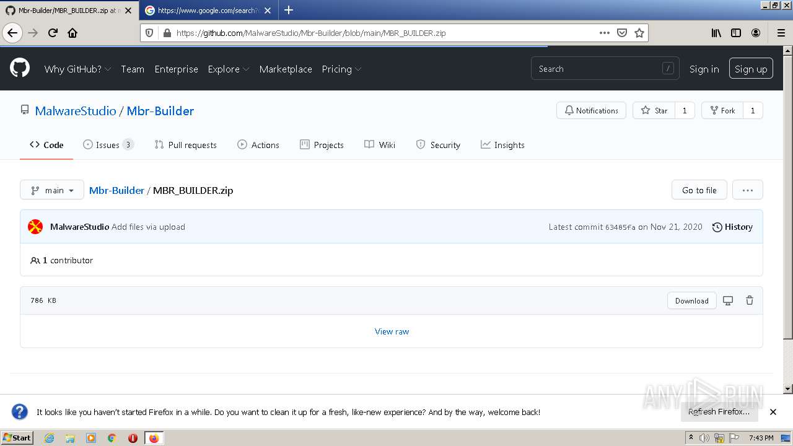Open file more options ellipsis button

(x=748, y=190)
